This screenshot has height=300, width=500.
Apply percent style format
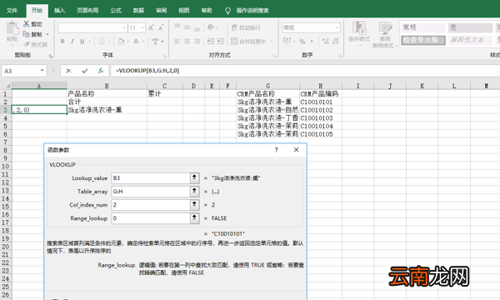pyautogui.click(x=302, y=42)
